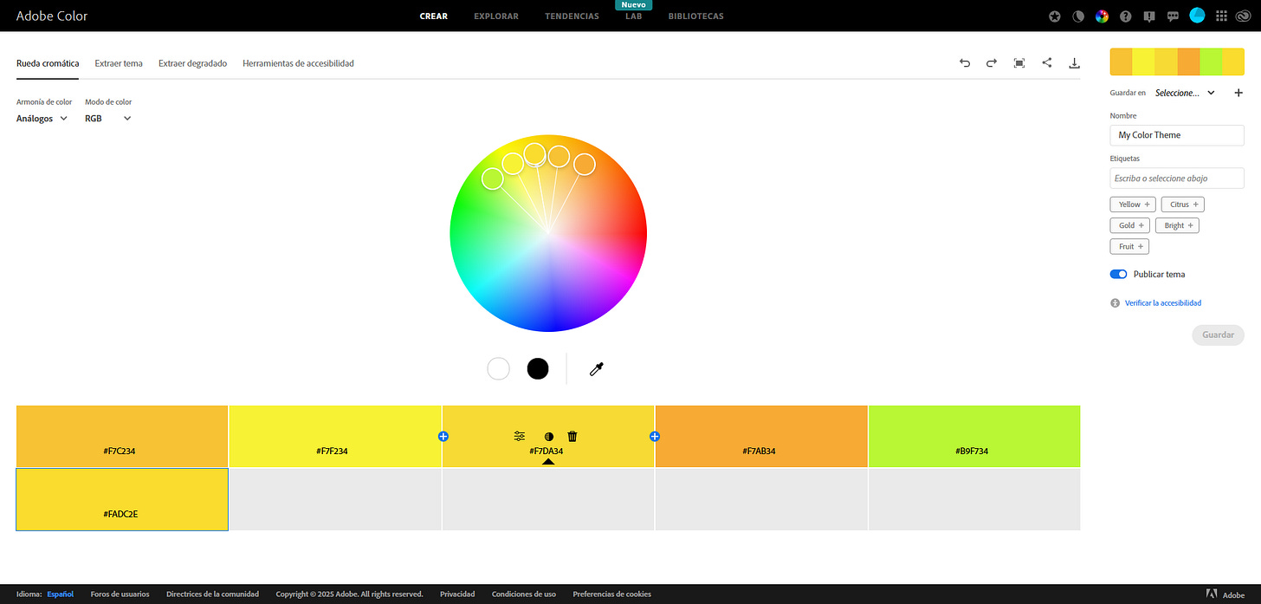Add the Bright tag

point(1178,225)
